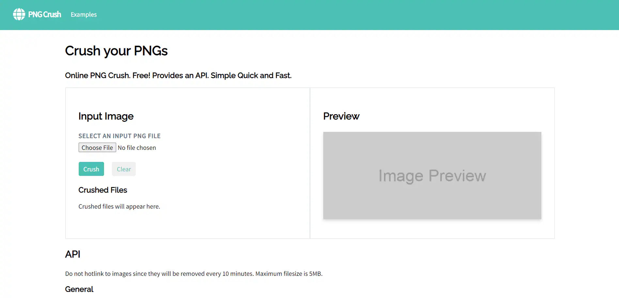Open the Examples menu item

tap(84, 15)
